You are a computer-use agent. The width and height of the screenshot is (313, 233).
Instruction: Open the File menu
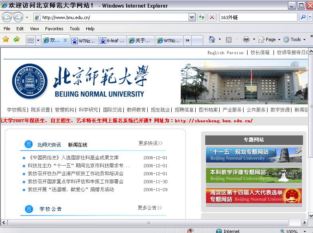[x=7, y=29]
